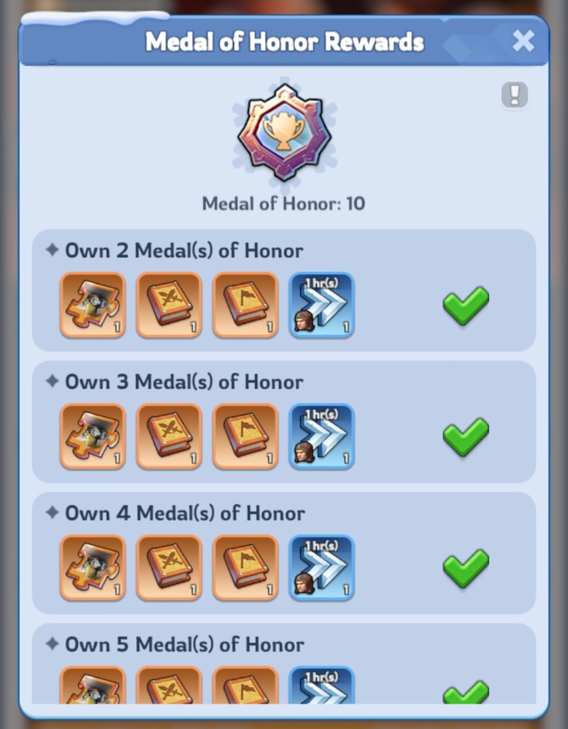568x729 pixels.
Task: Select puzzle piece reward in Own 3 Medals row
Action: coord(93,436)
